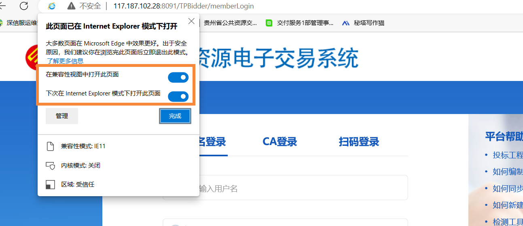This screenshot has height=226, width=523.
Task: Click the 内核模式 shield icon
Action: tap(50, 166)
